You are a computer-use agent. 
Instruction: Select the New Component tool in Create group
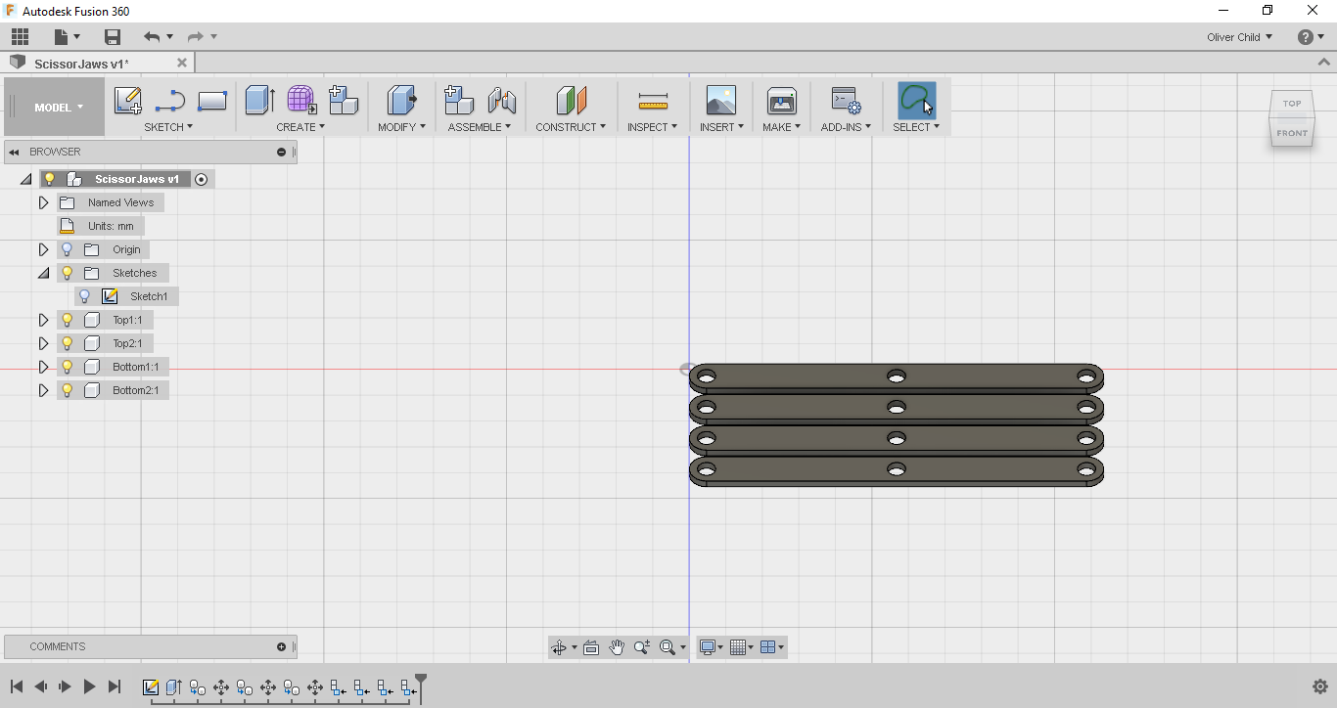(x=344, y=100)
